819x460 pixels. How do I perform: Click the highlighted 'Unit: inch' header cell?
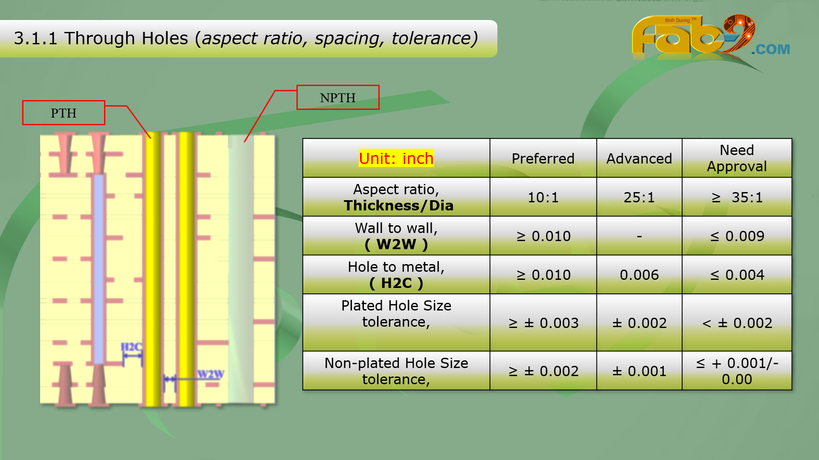tap(396, 158)
